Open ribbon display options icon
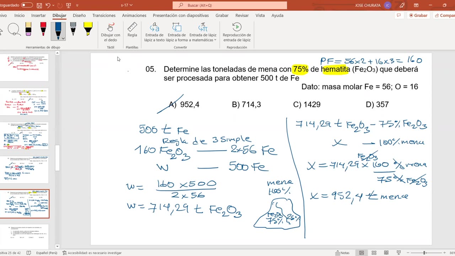 point(416,5)
